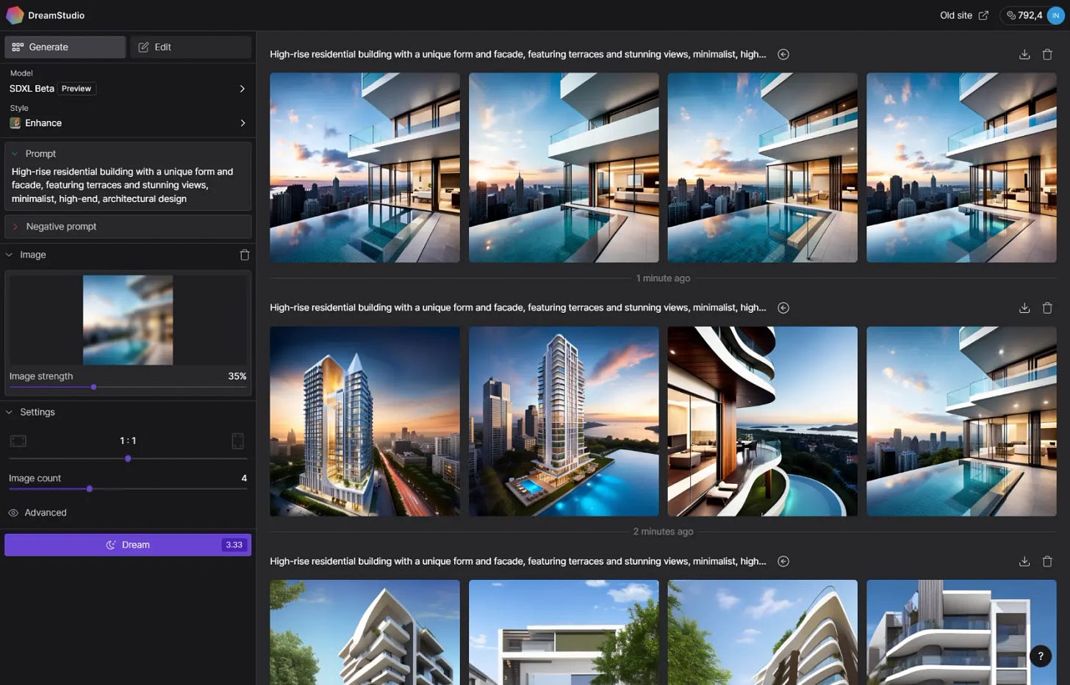This screenshot has height=685, width=1070.
Task: Open the sunset glass tower image
Action: pos(365,421)
